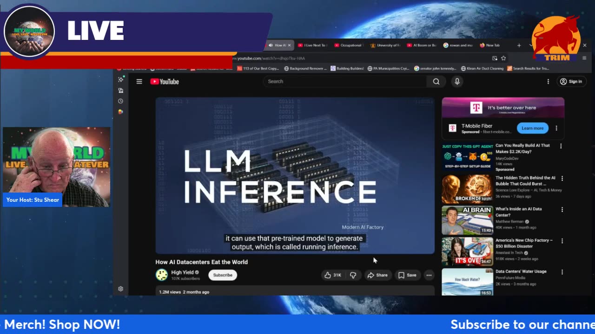Viewport: 595px width, 334px height.
Task: Open options for 'The Hidden Truth Behind the AI' video
Action: 562,178
